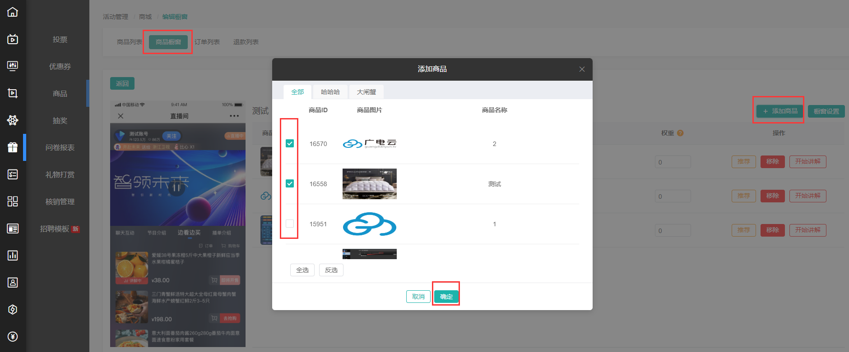Click the 活动管理 breadcrumb

(116, 17)
